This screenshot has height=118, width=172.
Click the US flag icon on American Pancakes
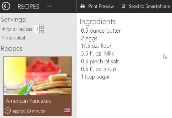pos(67,110)
